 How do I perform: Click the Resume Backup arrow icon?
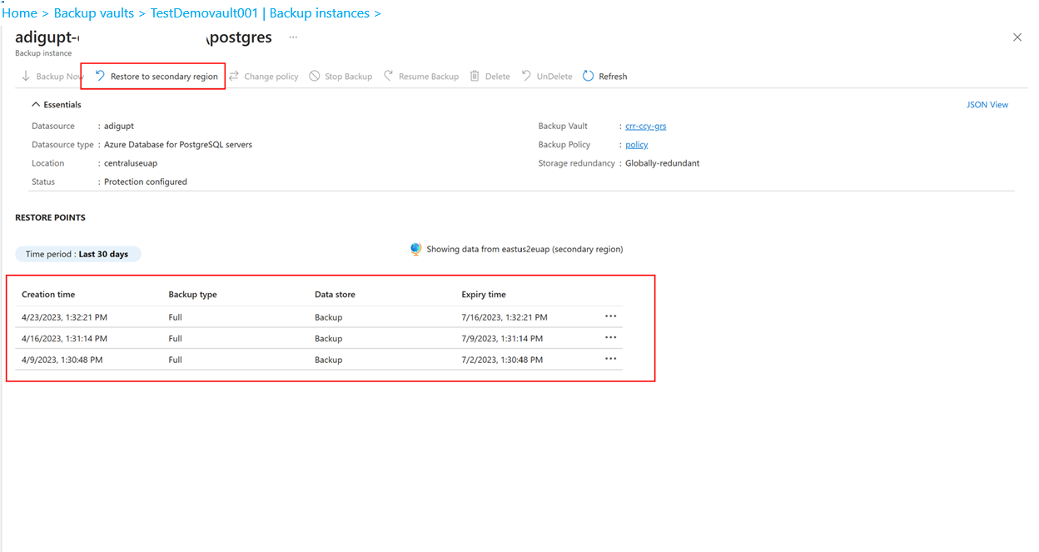(x=389, y=76)
